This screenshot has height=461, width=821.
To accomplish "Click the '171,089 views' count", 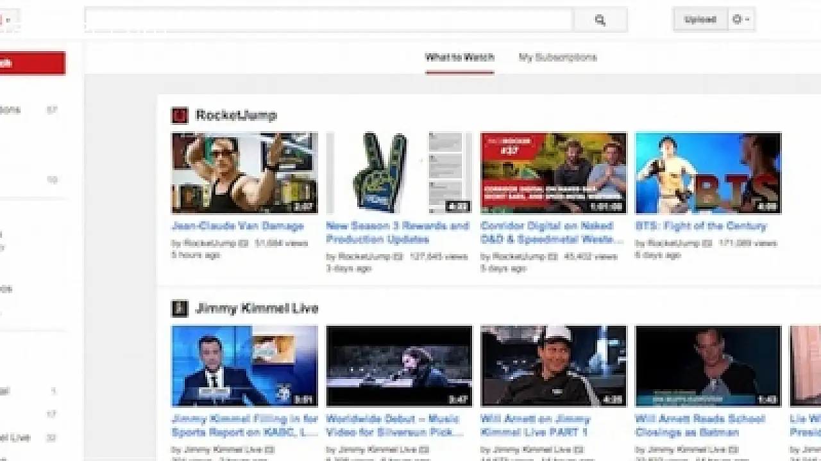I will [x=748, y=243].
